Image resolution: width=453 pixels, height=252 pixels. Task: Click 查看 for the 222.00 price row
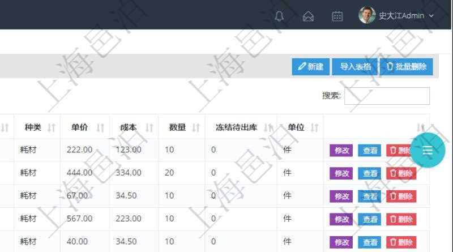click(x=370, y=150)
